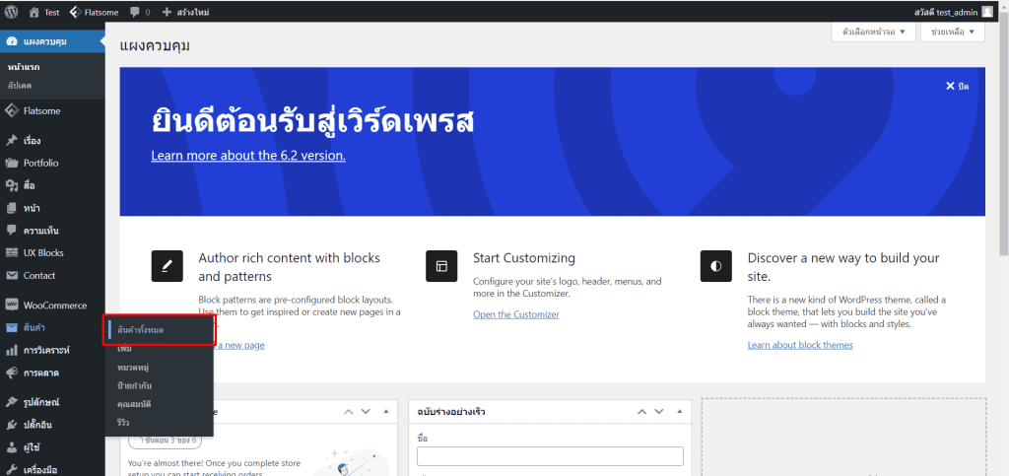Click the test_admin avatar icon
Image resolution: width=1009 pixels, height=476 pixels.
point(987,12)
